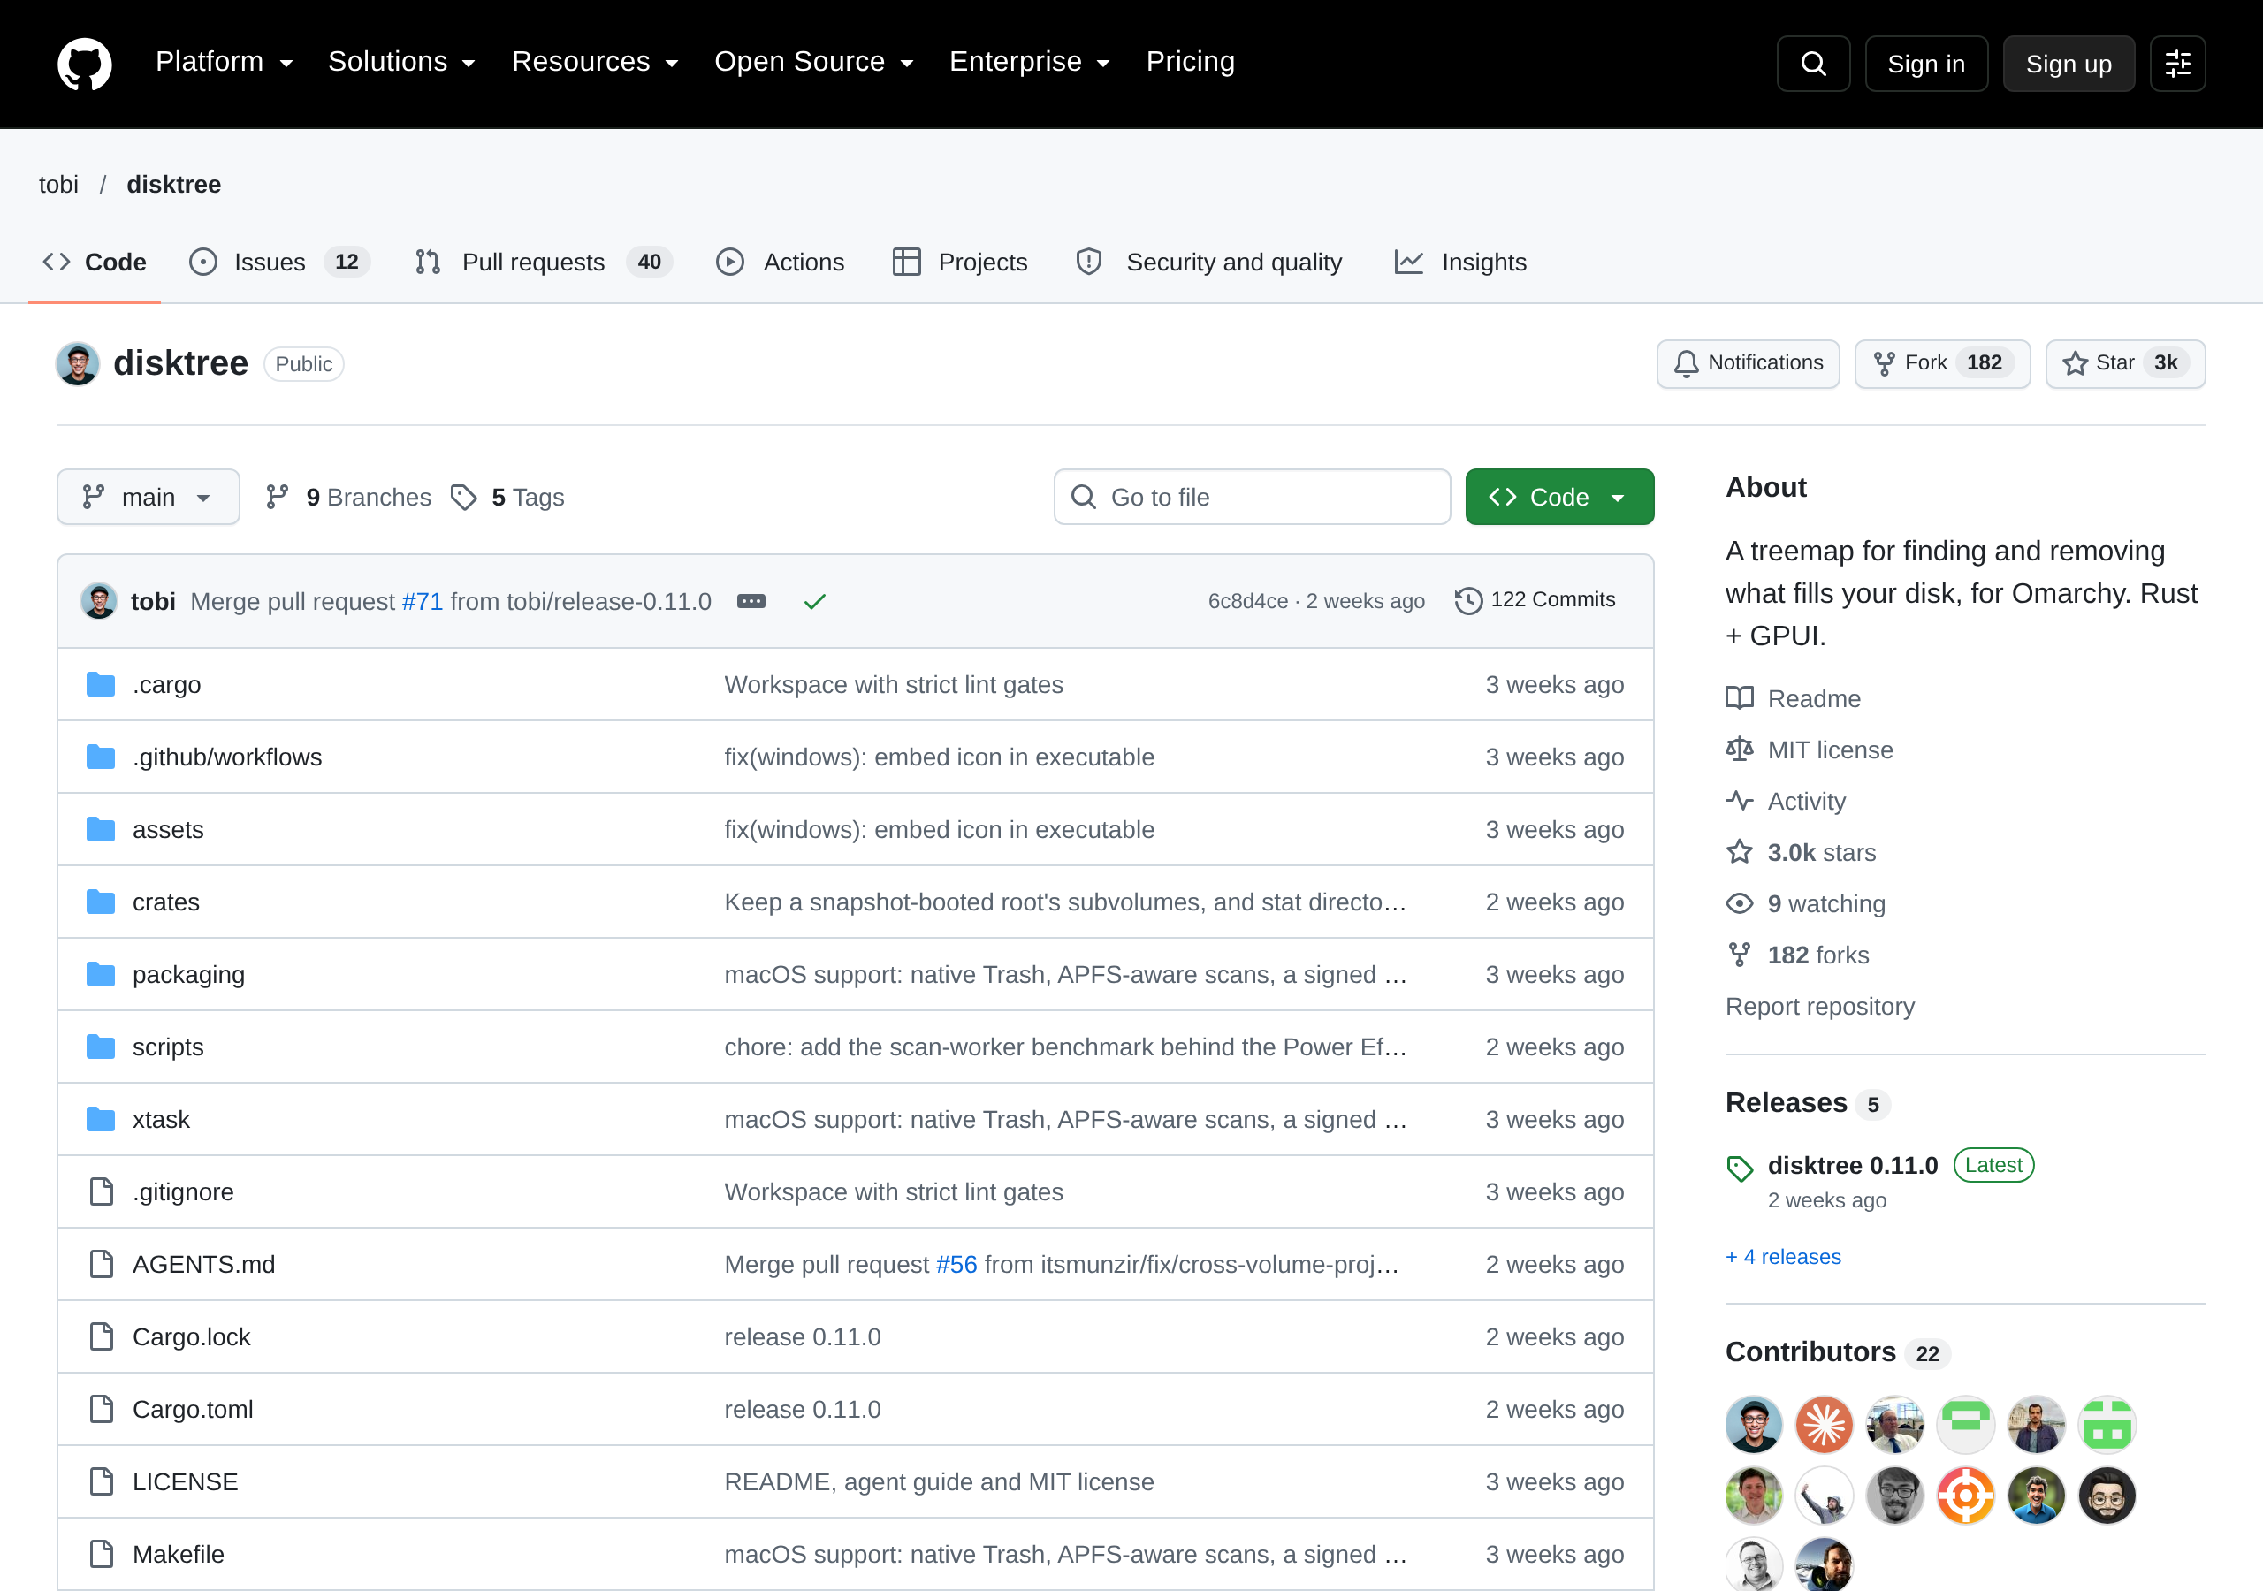Click the AGENTS.md file icon
The image size is (2263, 1591).
pos(102,1264)
